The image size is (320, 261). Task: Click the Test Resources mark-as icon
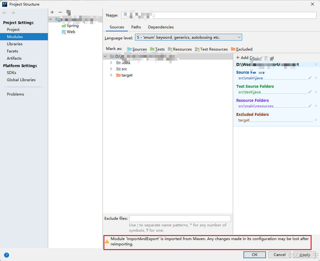point(197,49)
